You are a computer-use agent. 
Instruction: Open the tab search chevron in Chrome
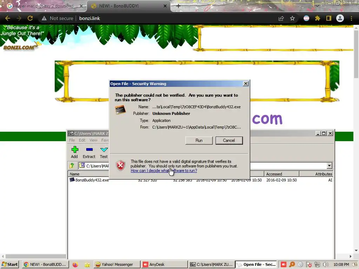317,6
